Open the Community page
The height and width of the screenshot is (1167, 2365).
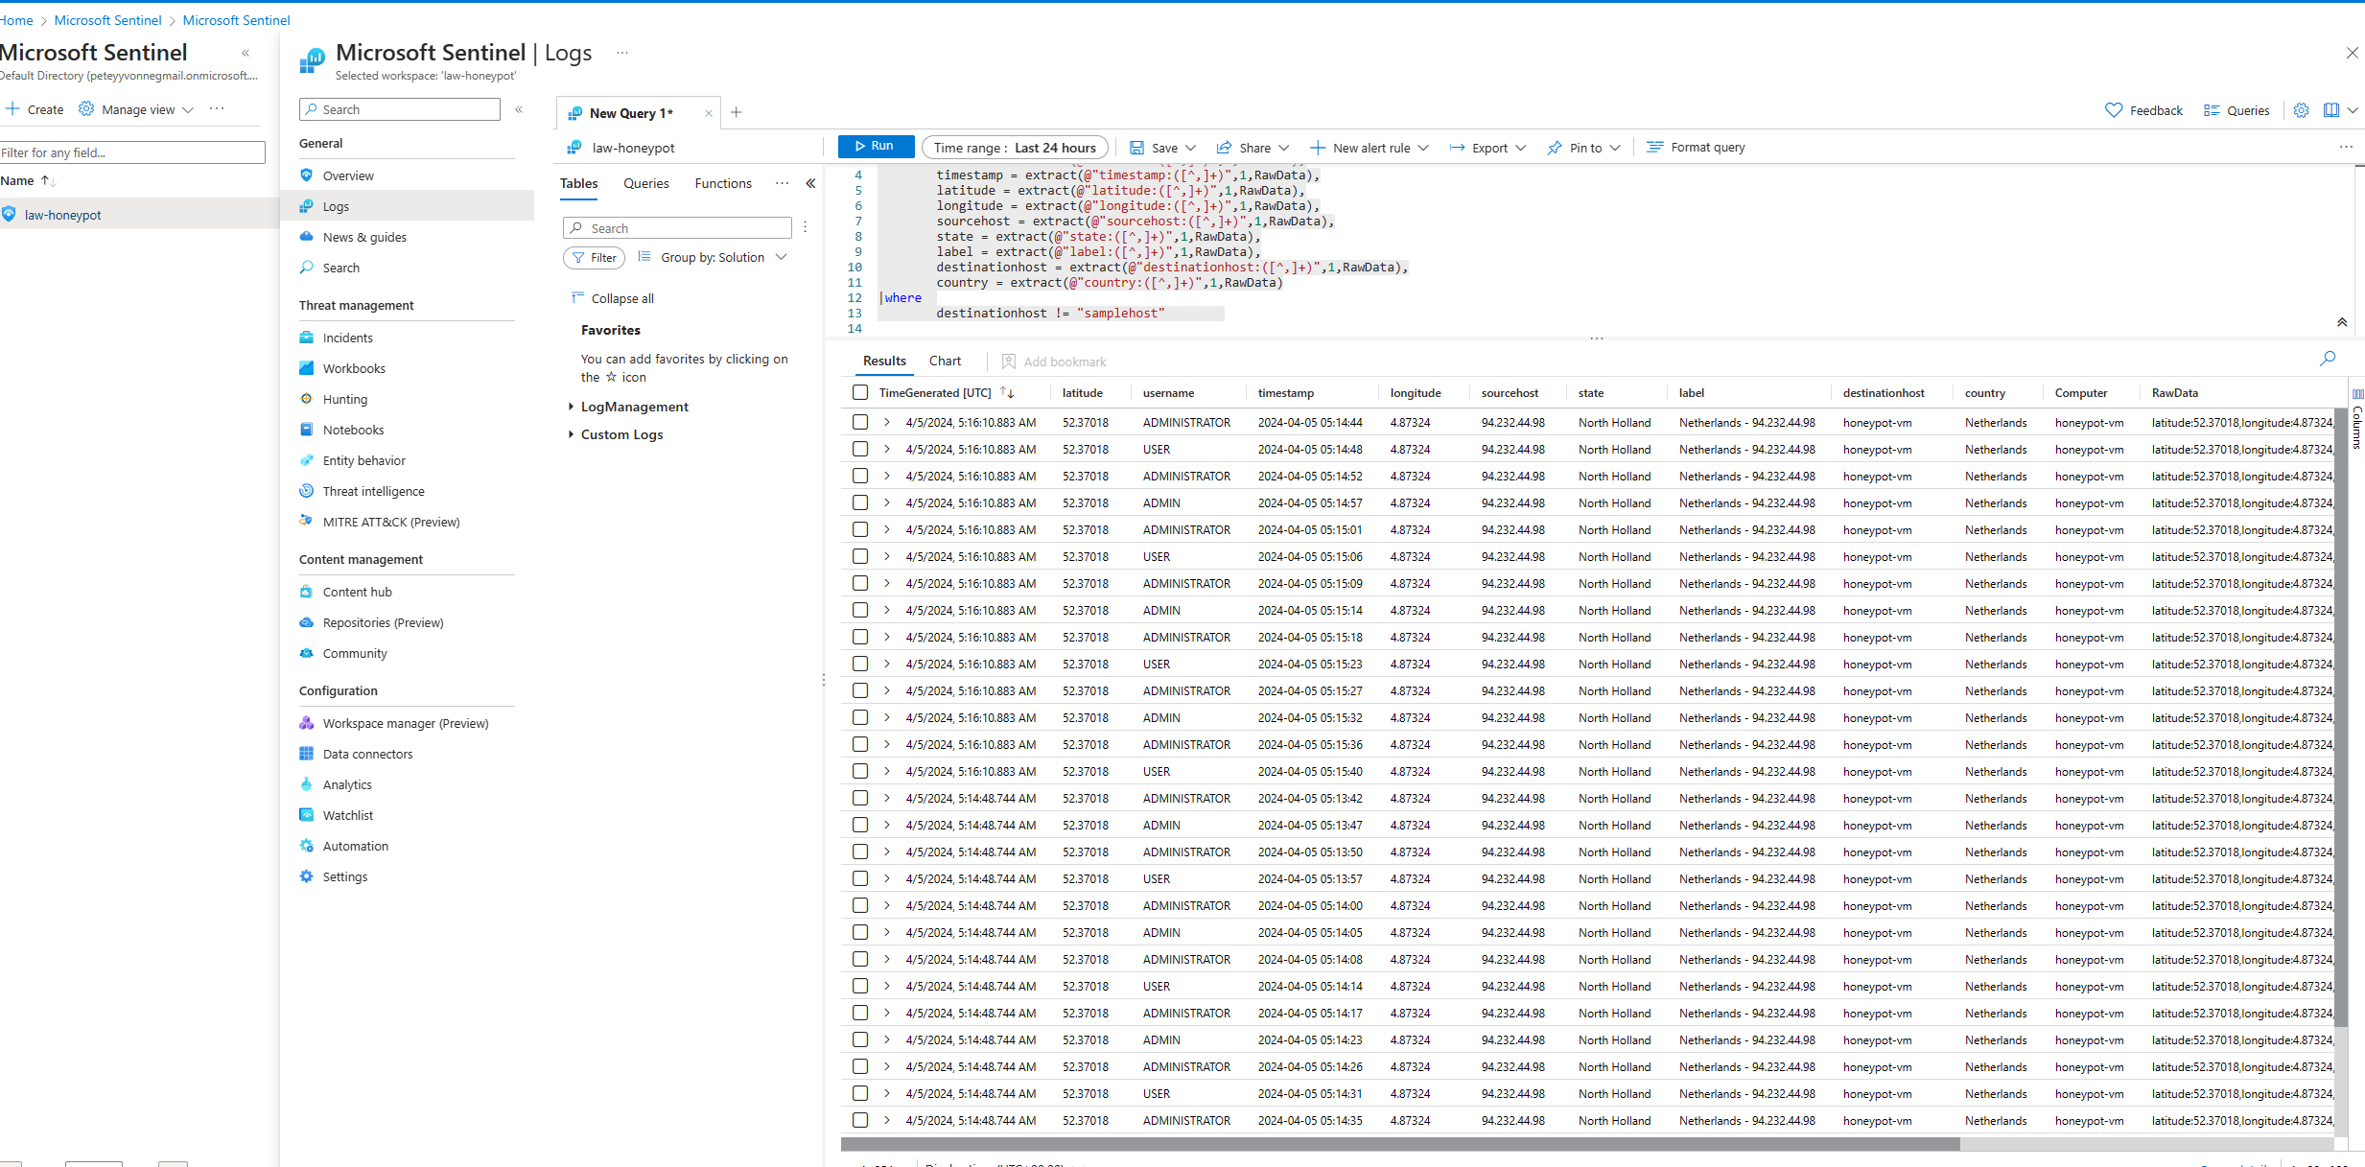click(x=355, y=653)
